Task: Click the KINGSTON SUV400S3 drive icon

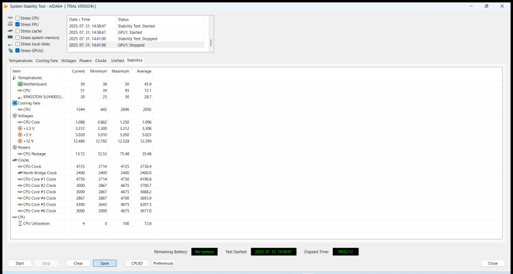Action: point(20,97)
